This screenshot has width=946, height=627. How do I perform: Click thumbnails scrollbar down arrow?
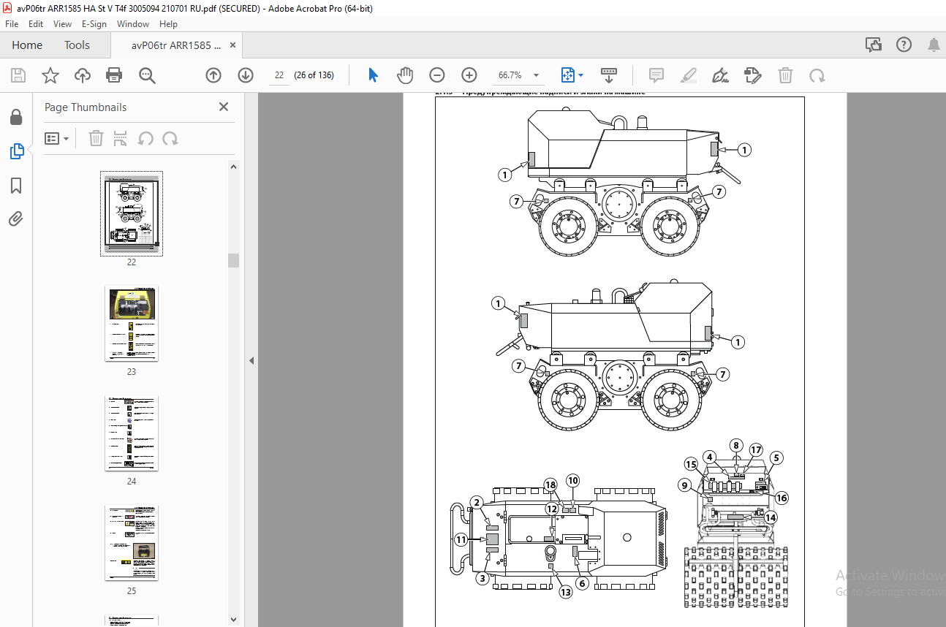[x=233, y=620]
